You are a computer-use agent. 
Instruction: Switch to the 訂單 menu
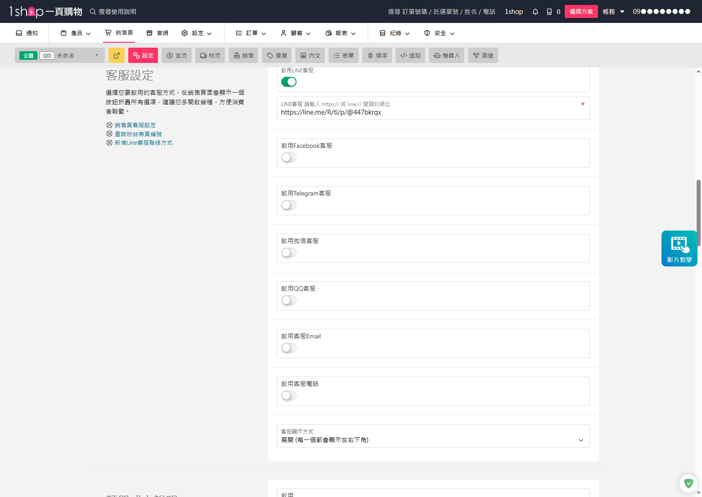pyautogui.click(x=251, y=33)
